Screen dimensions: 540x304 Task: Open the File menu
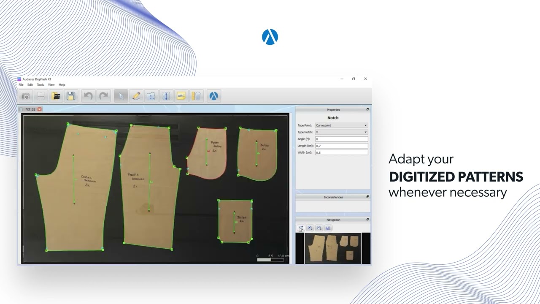(x=21, y=85)
